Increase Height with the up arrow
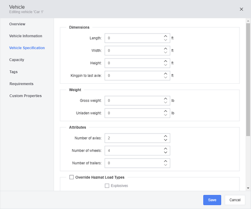251x209 pixels. (x=165, y=61)
